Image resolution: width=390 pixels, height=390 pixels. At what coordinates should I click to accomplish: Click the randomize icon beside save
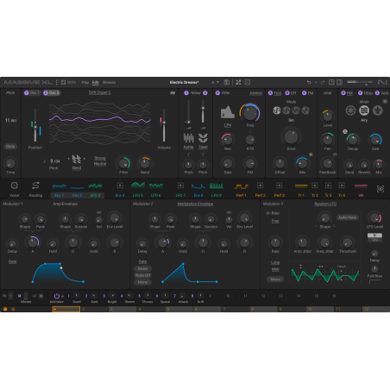238,83
